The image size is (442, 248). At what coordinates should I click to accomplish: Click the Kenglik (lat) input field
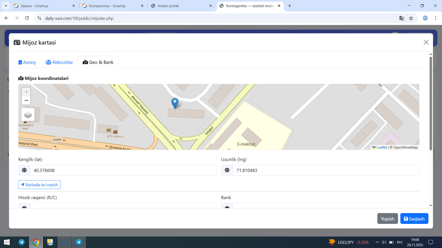(x=123, y=170)
